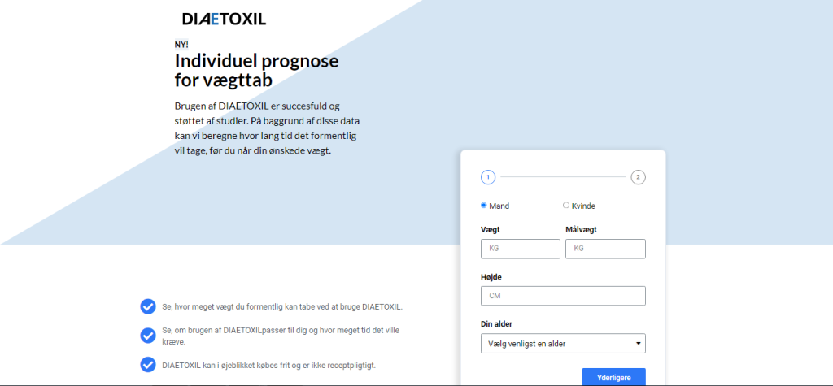The height and width of the screenshot is (386, 833).
Task: Click checkmark icon beside 'DIAETOXIL kan i øjeblikket'
Action: coord(148,365)
